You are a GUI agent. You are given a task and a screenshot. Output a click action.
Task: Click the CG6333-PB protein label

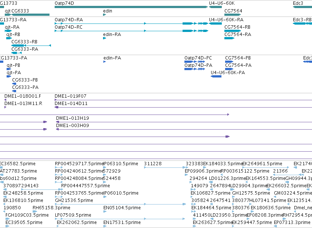pyautogui.click(x=25, y=80)
